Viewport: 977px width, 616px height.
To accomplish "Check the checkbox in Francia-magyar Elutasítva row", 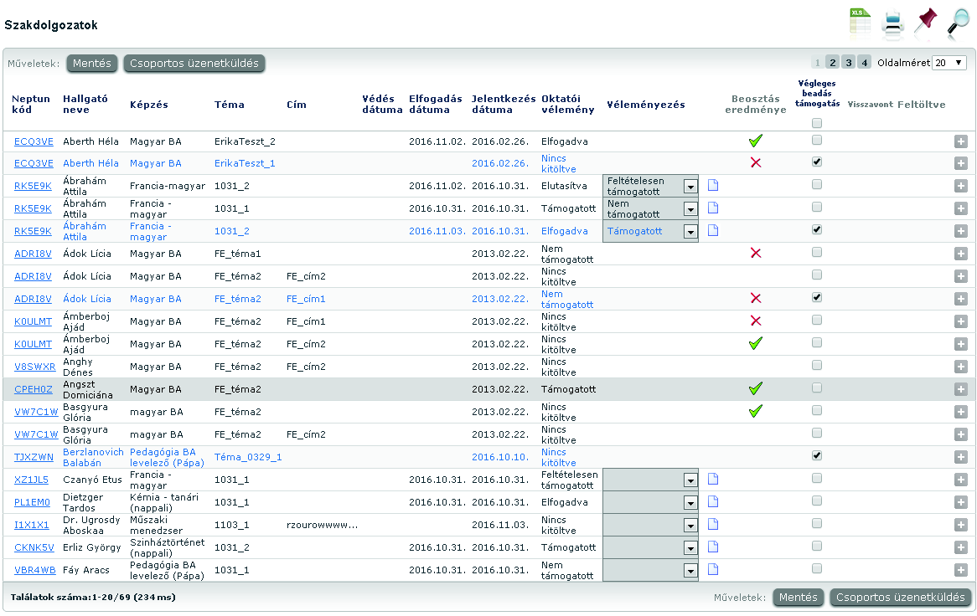I will point(817,184).
